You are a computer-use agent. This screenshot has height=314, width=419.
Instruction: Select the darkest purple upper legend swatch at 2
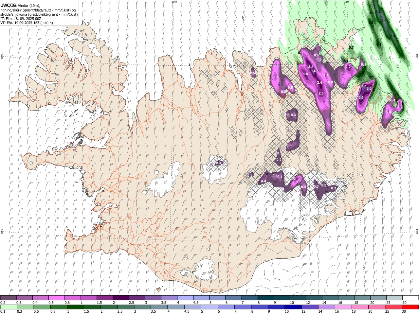pyautogui.click(x=120, y=298)
